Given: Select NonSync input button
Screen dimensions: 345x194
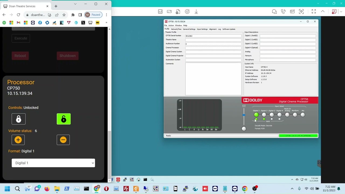Looking at the screenshot, I should 295,115.
